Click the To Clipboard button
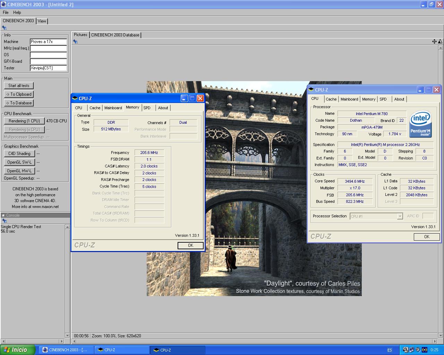444x355 pixels. (19, 94)
